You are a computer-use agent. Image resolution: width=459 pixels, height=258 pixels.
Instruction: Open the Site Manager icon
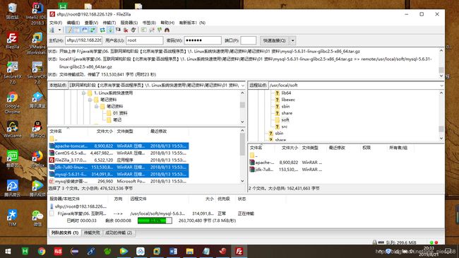tap(52, 30)
